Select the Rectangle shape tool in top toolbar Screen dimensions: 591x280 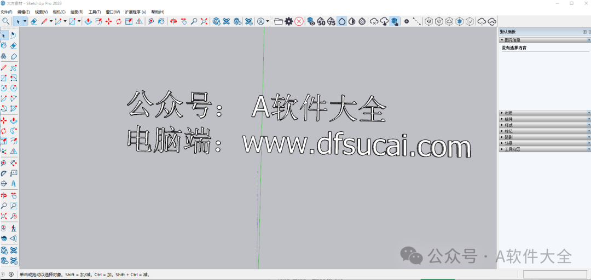tap(72, 21)
